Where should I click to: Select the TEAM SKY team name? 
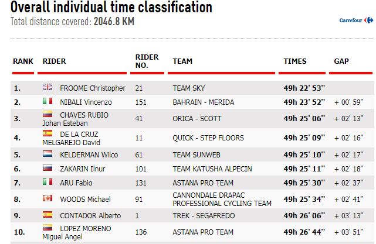[x=189, y=88]
